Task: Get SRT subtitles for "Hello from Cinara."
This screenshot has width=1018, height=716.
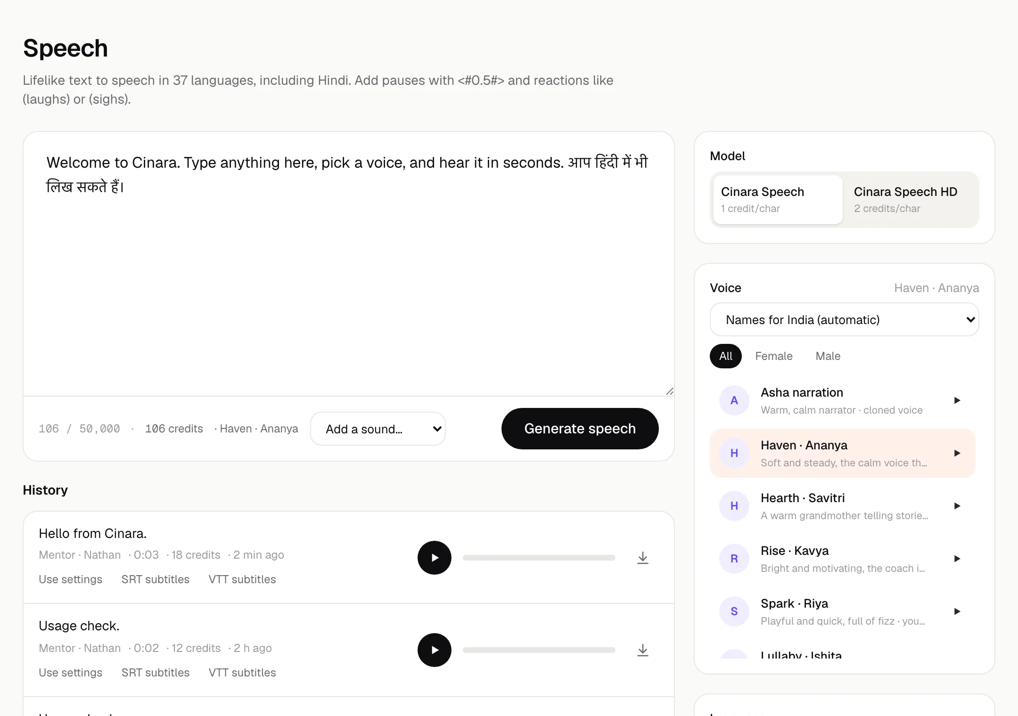Action: (x=156, y=579)
